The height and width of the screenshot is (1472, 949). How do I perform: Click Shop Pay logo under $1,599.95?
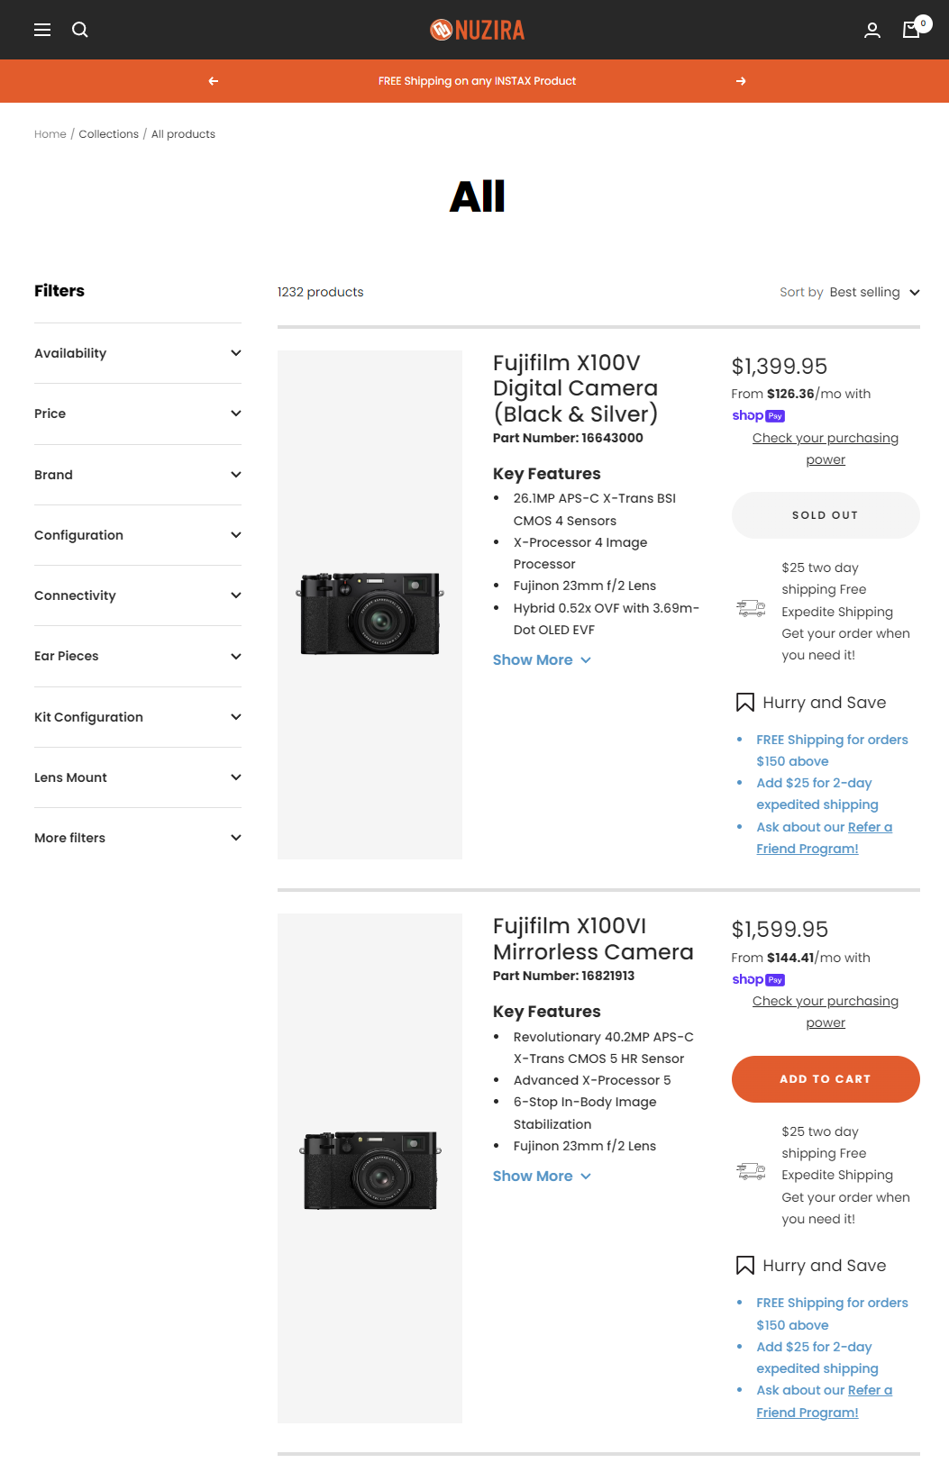pyautogui.click(x=758, y=979)
